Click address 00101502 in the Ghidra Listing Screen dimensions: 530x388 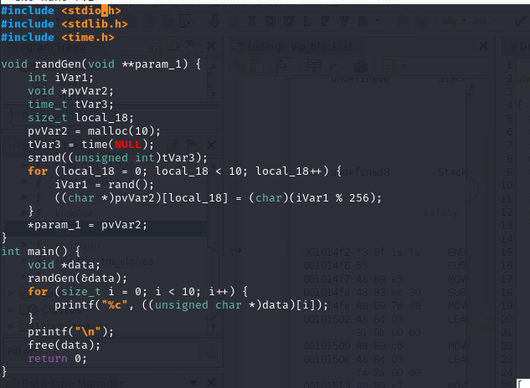(327, 319)
